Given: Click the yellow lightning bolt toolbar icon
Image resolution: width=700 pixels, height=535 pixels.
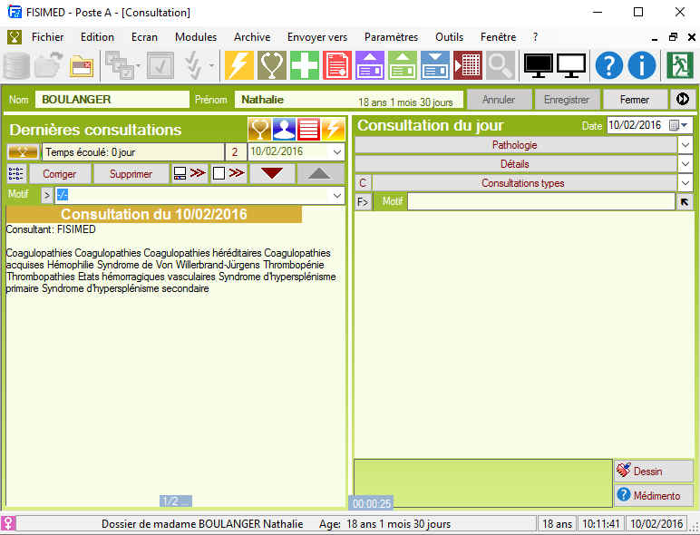Looking at the screenshot, I should [x=239, y=65].
